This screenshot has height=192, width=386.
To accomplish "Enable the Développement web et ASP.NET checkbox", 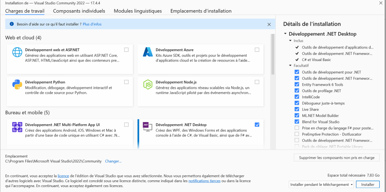I will 126,50.
